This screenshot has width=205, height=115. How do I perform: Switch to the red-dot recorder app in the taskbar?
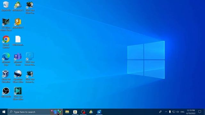coord(83,112)
